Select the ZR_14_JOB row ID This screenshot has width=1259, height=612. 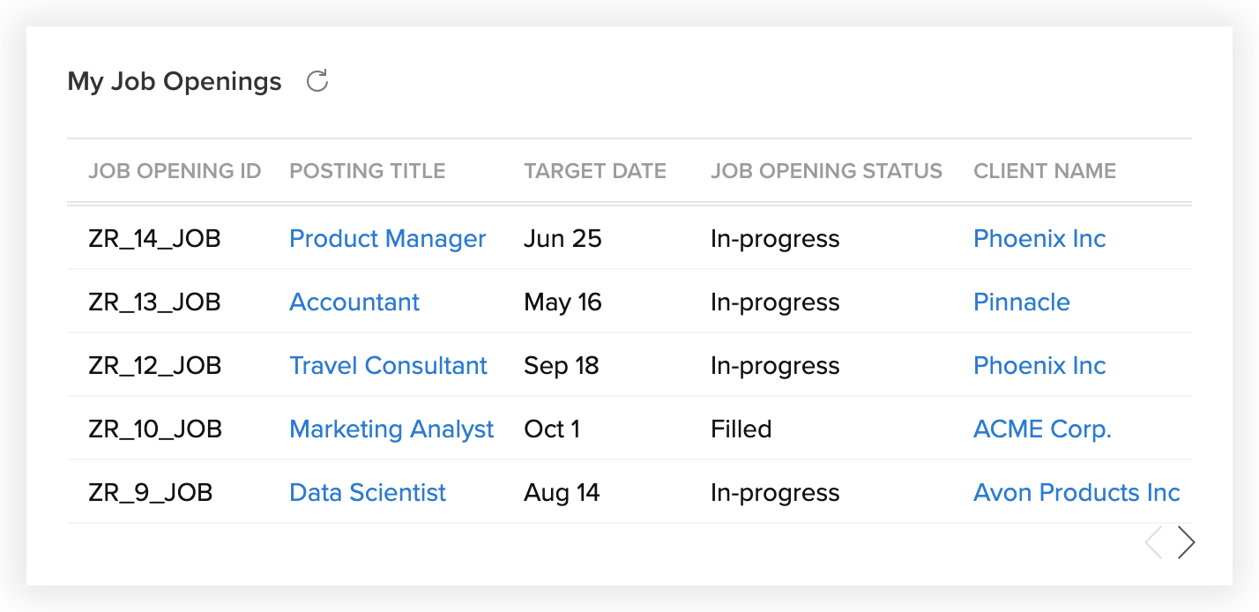pyautogui.click(x=154, y=239)
